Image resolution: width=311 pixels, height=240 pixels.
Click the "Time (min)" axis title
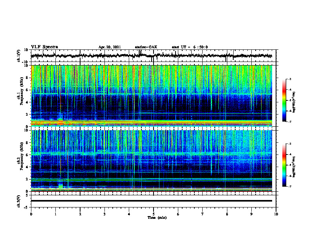pyautogui.click(x=157, y=218)
